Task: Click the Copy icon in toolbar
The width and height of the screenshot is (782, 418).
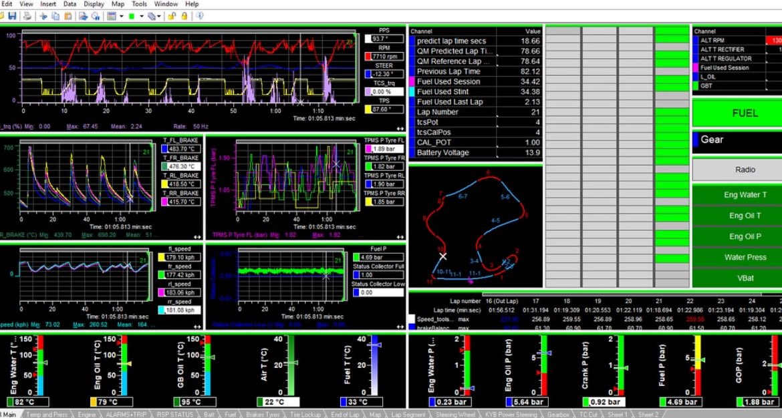Action: (55, 17)
